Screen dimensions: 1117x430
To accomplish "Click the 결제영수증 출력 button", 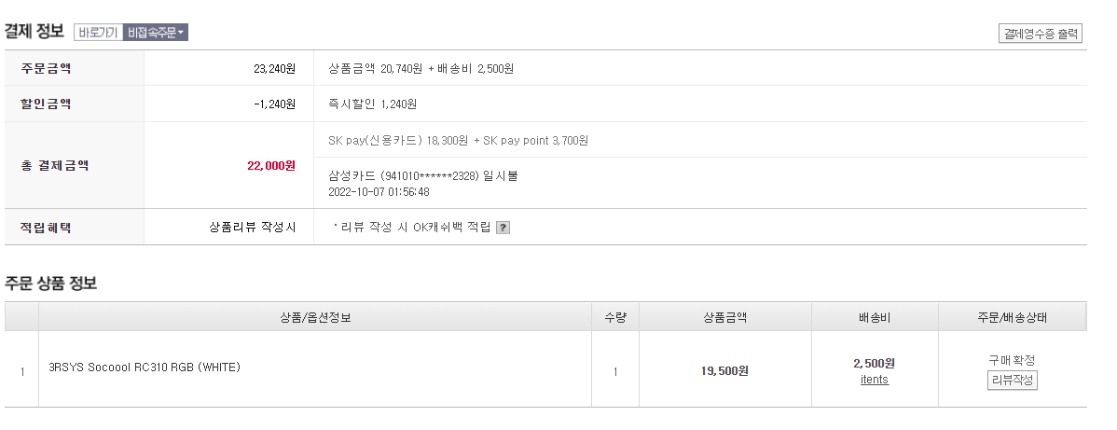I will click(1041, 35).
